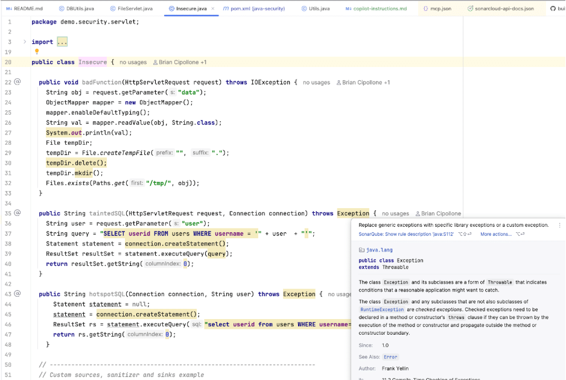This screenshot has height=380, width=566.
Task: Click the author icon next to class Insecure
Action: 155,62
